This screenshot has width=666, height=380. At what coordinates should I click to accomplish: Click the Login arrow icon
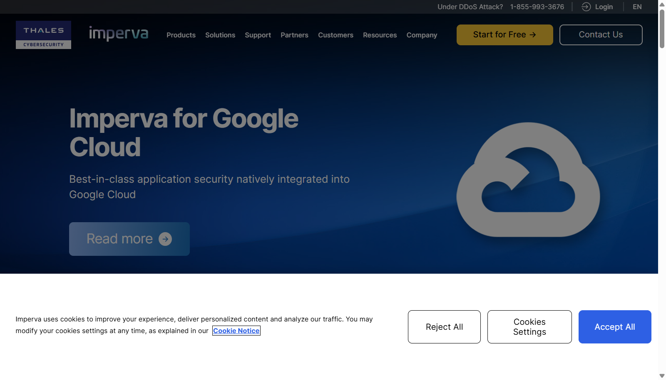pyautogui.click(x=586, y=7)
